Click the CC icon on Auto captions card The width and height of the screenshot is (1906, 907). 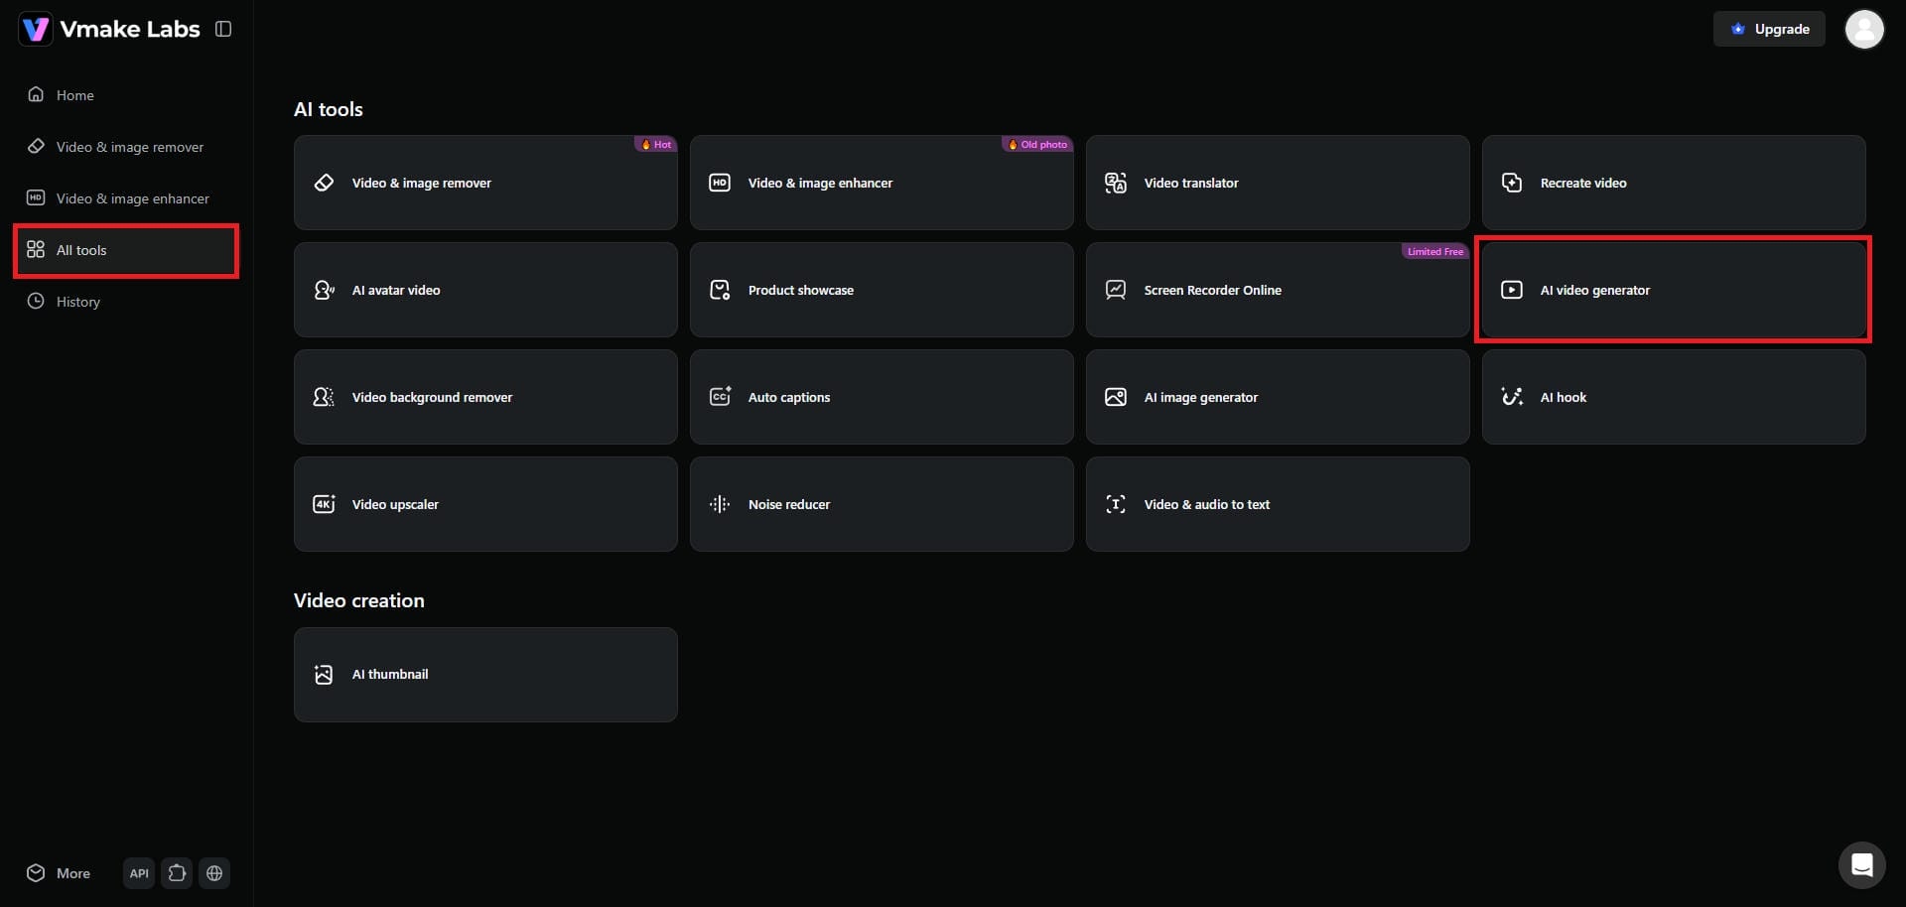720,397
